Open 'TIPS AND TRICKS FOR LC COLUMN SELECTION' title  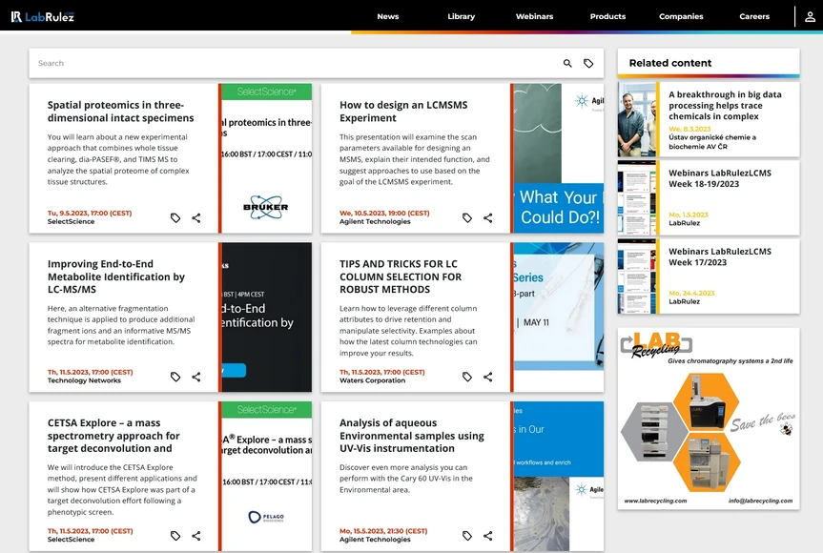point(401,276)
